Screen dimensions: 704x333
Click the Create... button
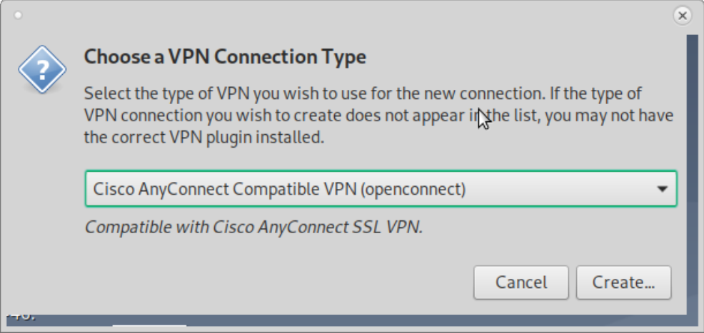(623, 282)
